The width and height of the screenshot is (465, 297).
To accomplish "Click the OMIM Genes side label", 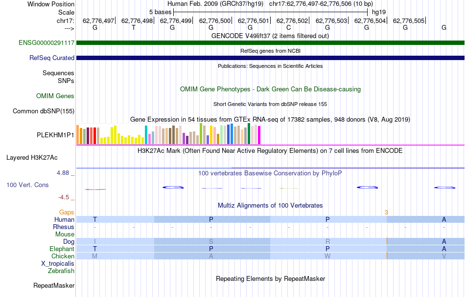I will click(55, 96).
